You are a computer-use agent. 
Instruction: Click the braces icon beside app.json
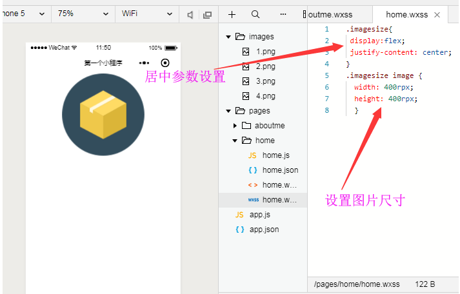click(x=240, y=230)
